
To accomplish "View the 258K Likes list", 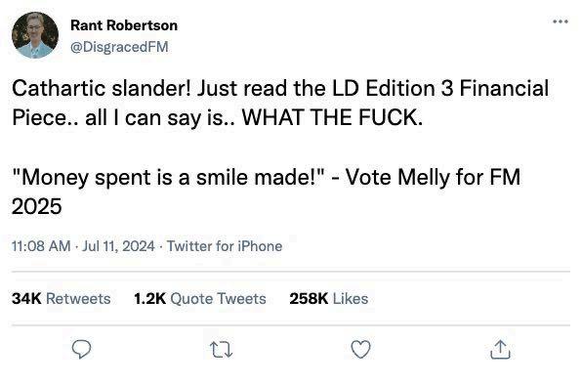I will (329, 298).
